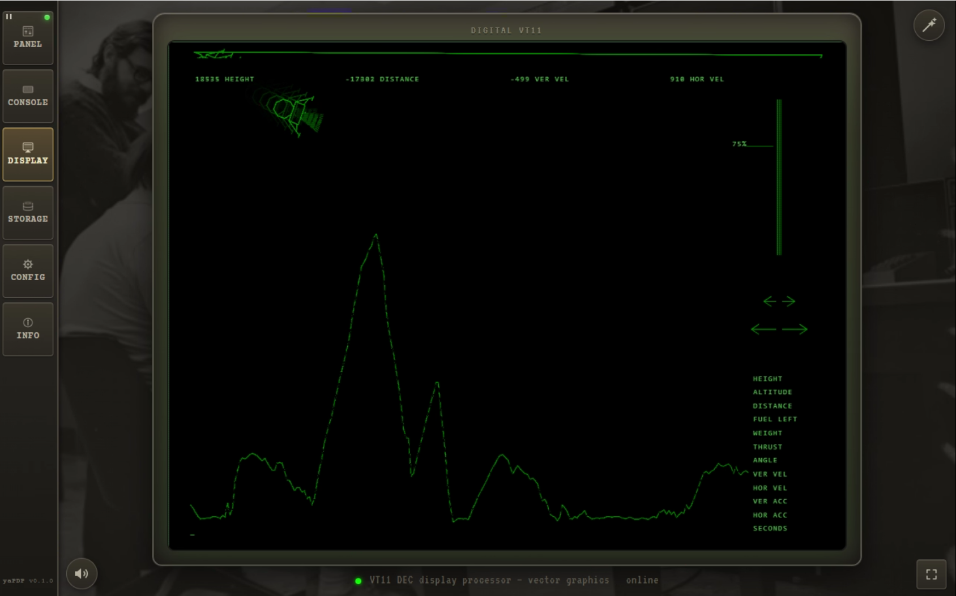
Task: Select HOR VEL in the list
Action: 770,488
